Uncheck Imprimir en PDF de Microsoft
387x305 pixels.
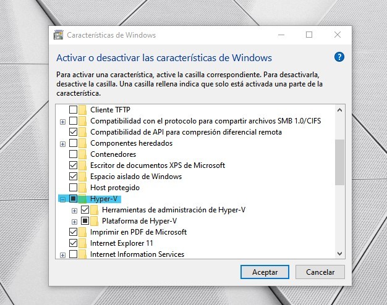click(x=74, y=232)
